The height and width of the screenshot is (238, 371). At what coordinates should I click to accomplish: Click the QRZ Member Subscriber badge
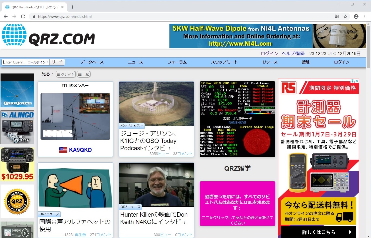(17, 201)
